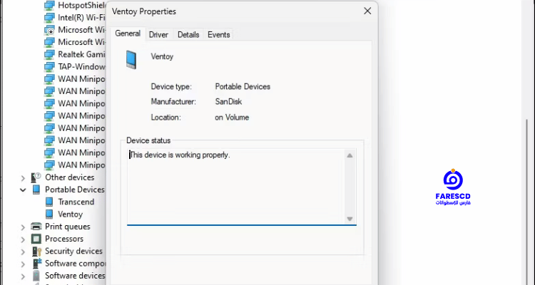
Task: Click the Software devices icon
Action: pyautogui.click(x=36, y=276)
